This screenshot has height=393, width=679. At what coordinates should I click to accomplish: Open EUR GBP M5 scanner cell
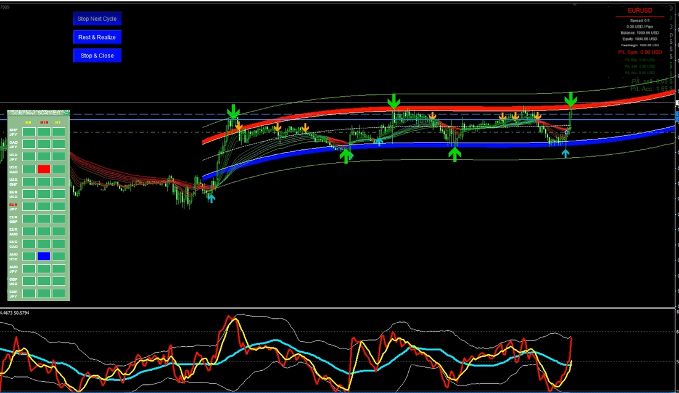coord(29,219)
